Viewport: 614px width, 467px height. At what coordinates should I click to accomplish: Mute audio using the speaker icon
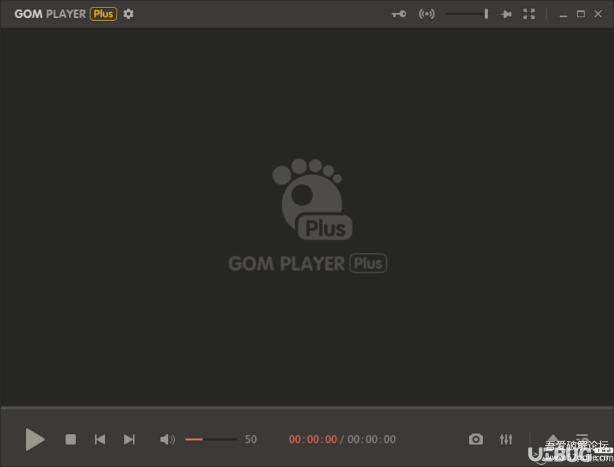(x=167, y=439)
